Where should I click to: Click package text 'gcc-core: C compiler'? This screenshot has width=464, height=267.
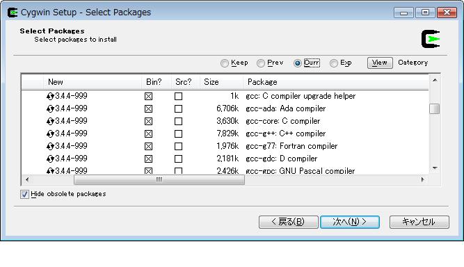click(283, 121)
